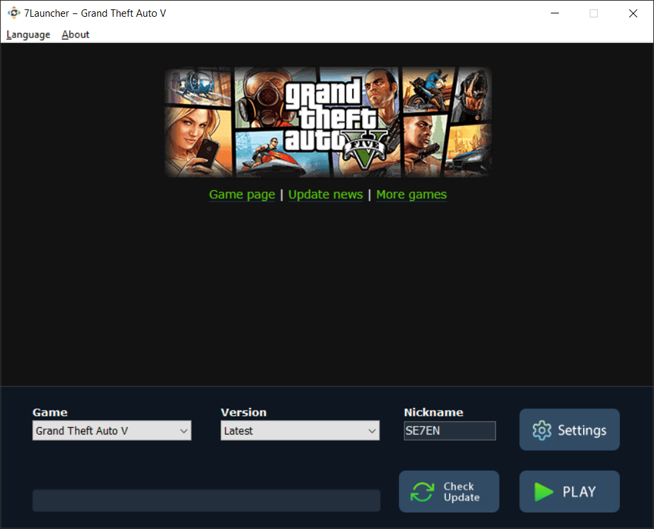Open Settings with the gear button
This screenshot has height=529, width=654.
570,430
